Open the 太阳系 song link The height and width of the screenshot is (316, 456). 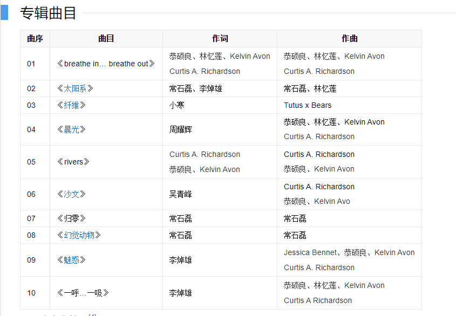pos(75,88)
